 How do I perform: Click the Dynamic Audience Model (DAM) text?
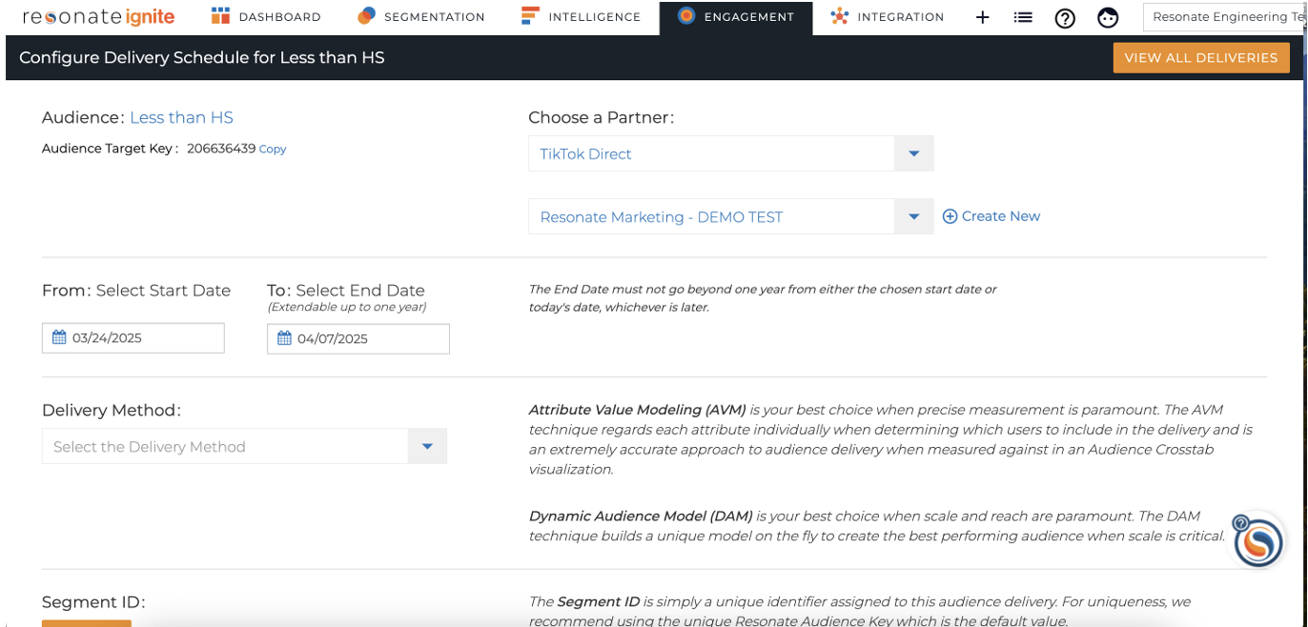(x=641, y=516)
